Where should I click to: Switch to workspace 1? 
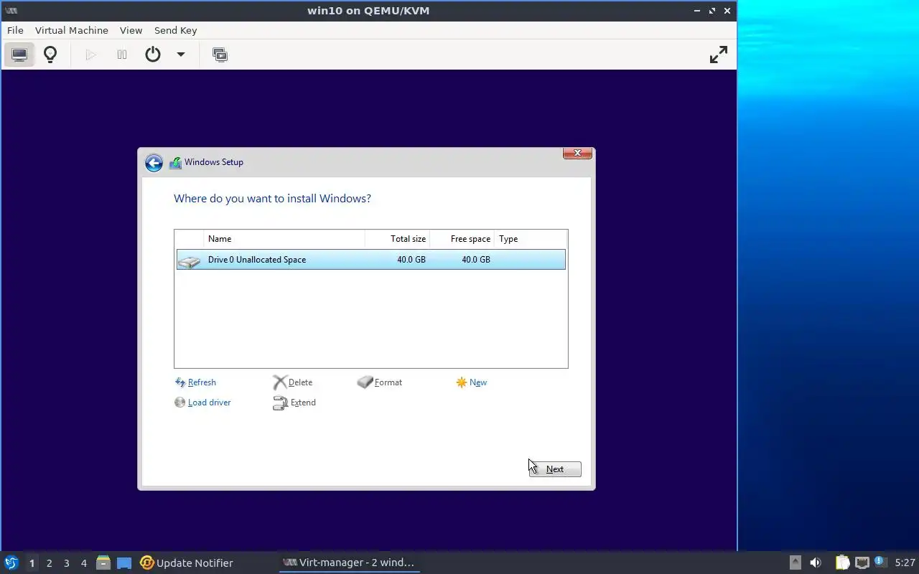[32, 563]
